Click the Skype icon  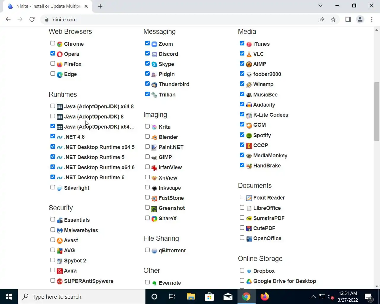[154, 64]
